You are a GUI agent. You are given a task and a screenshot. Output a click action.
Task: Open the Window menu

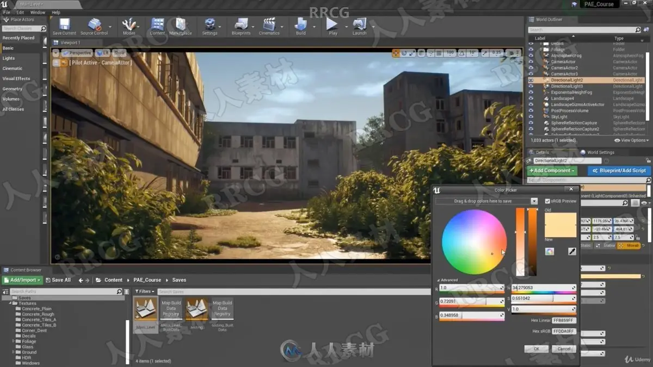click(38, 12)
